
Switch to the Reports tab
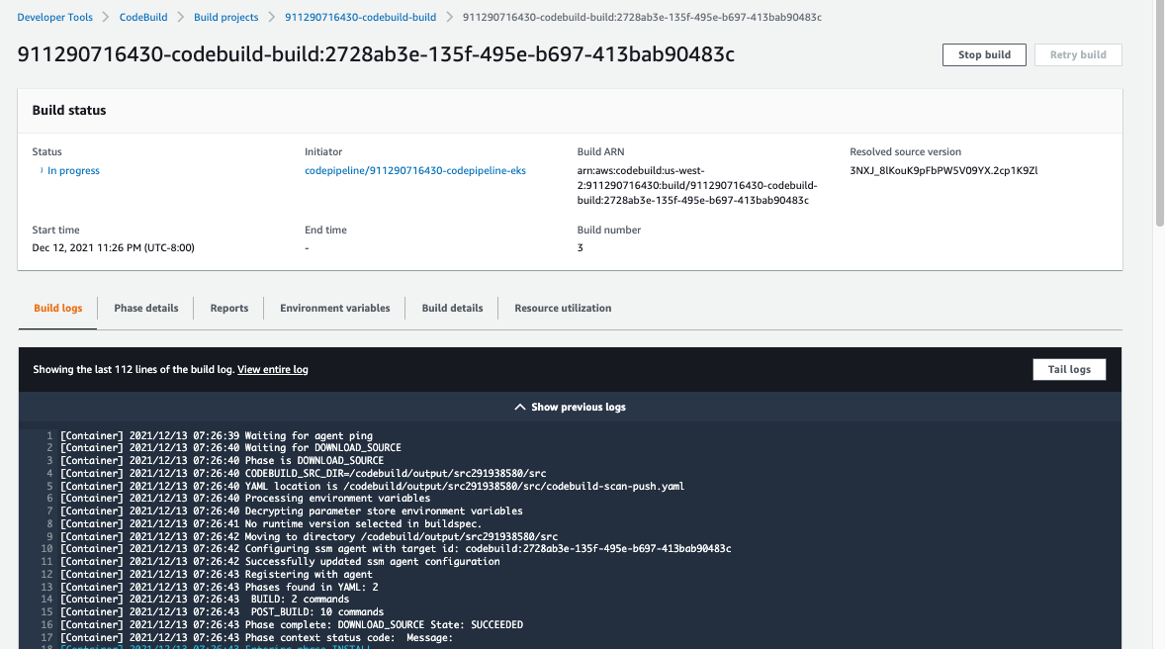click(228, 308)
